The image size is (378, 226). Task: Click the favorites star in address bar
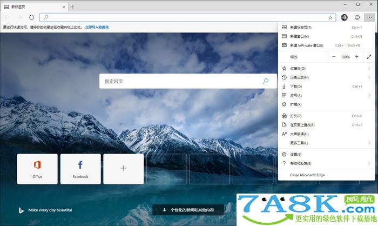click(x=330, y=17)
